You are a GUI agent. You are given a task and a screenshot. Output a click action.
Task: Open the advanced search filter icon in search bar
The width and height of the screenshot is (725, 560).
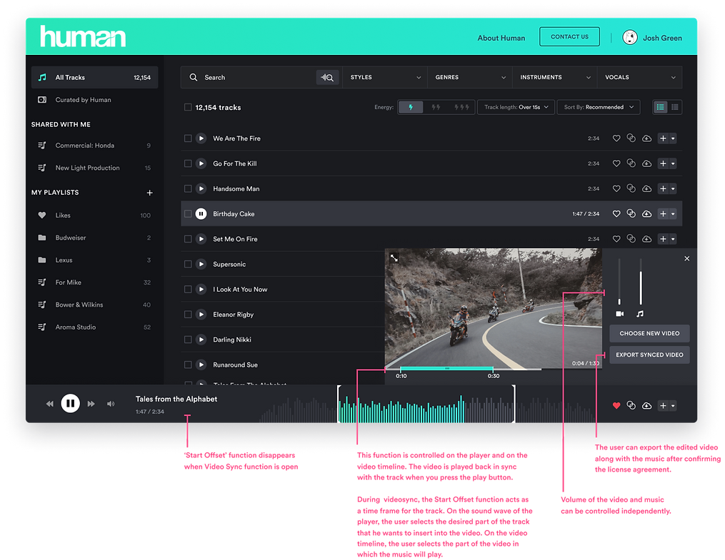pos(327,77)
